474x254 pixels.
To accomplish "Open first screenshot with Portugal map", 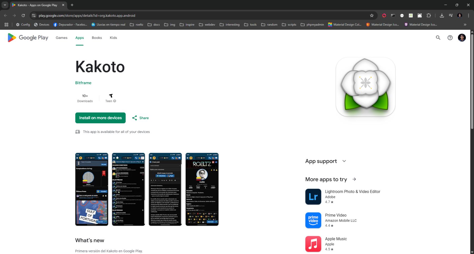I will tap(92, 189).
